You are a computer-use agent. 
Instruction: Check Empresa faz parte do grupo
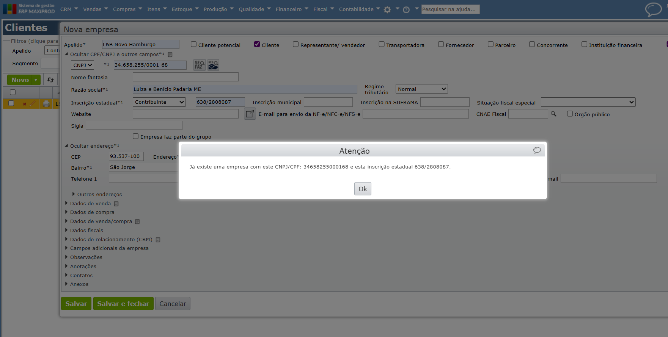pyautogui.click(x=136, y=136)
